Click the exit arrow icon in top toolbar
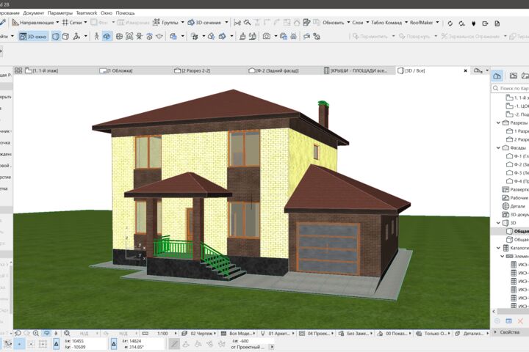 pos(485,23)
